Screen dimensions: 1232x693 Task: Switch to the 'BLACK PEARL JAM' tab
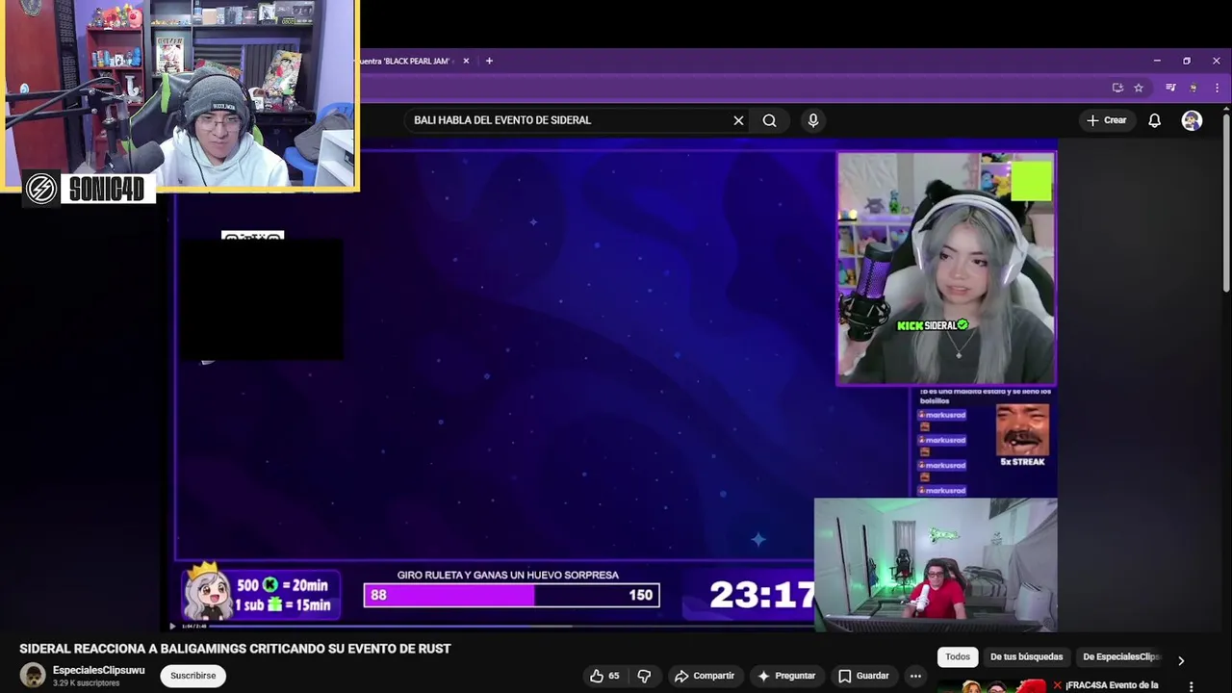pyautogui.click(x=406, y=61)
